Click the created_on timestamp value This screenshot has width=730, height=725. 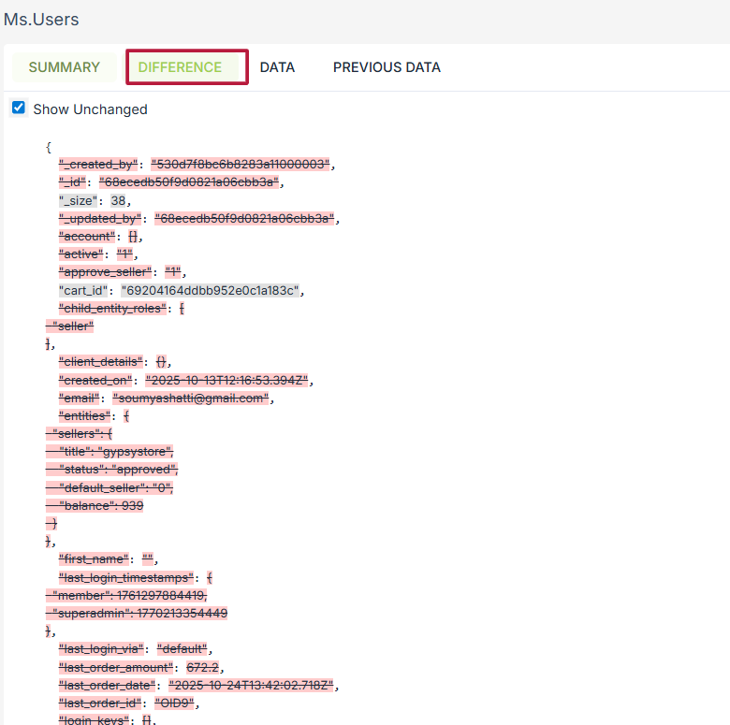coord(227,380)
